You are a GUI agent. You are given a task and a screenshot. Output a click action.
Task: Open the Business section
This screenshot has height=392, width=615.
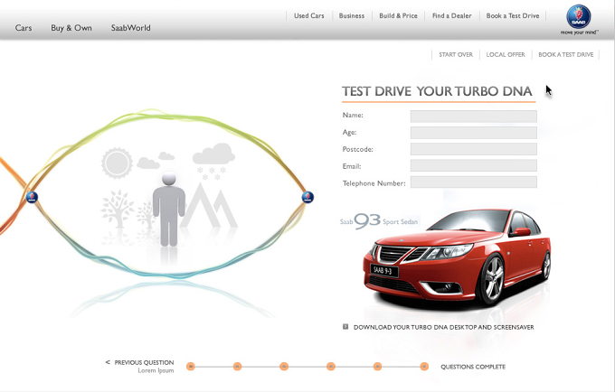[352, 15]
